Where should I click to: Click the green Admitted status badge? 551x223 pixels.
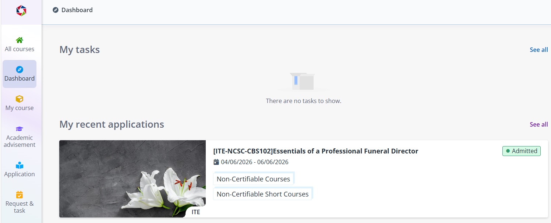click(x=521, y=151)
